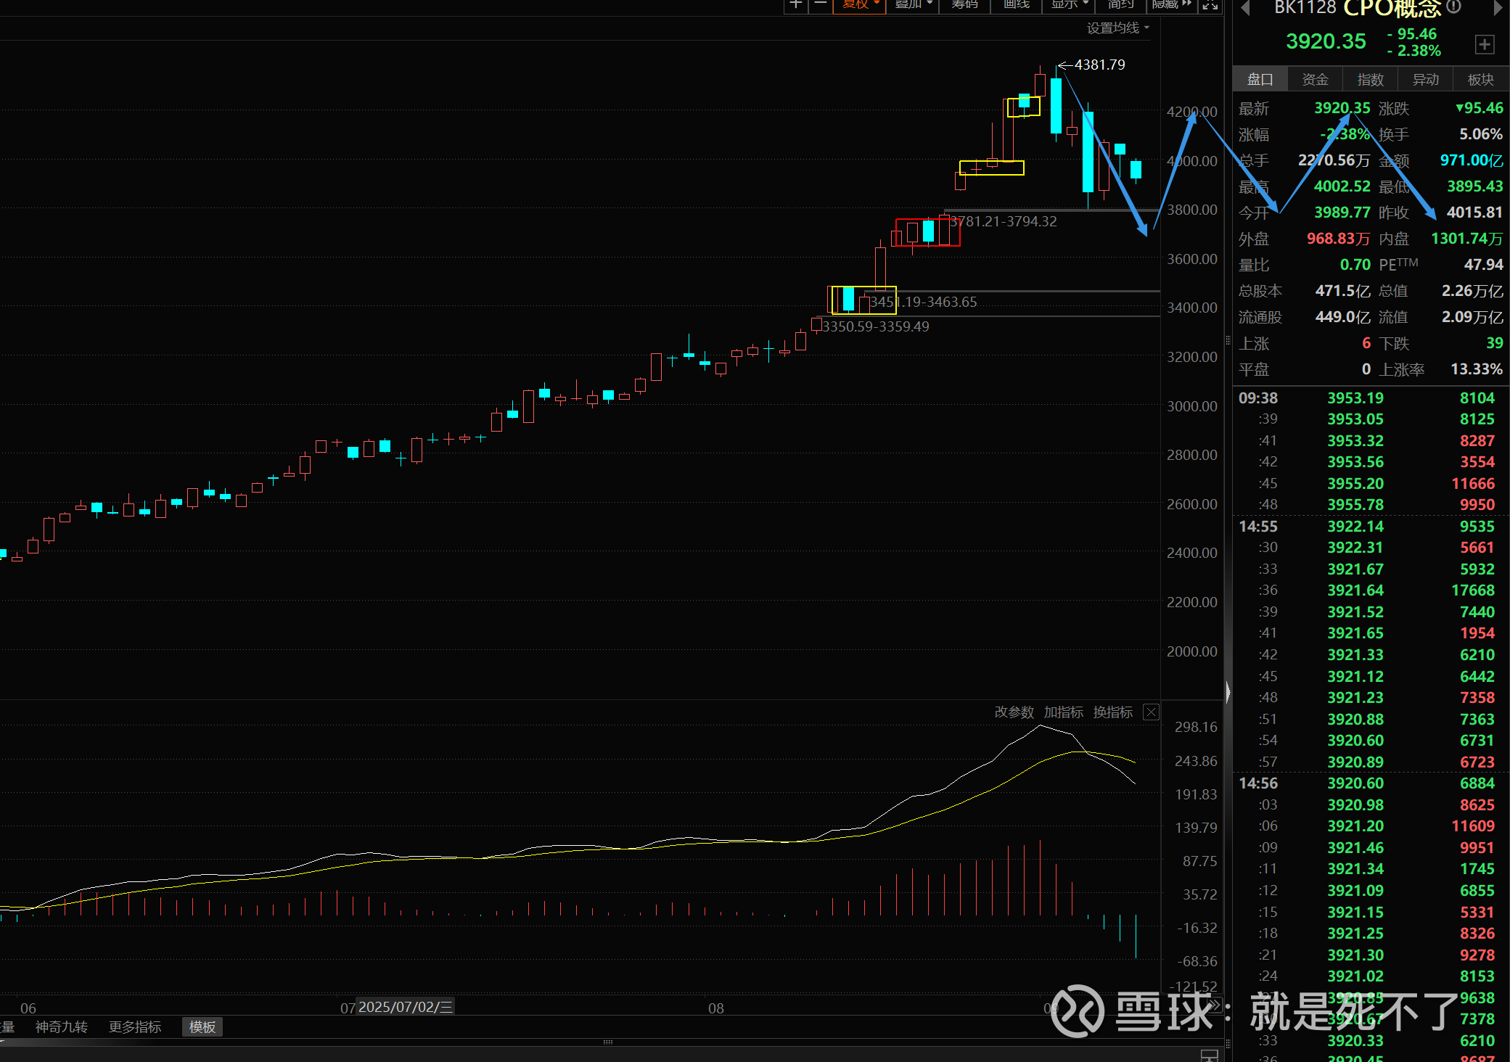This screenshot has width=1510, height=1062.
Task: Toggle the 筹码 chip distribution view
Action: 964,4
